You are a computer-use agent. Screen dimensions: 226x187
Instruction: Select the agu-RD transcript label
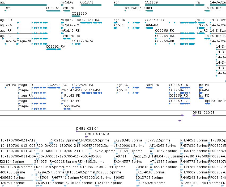6,20
